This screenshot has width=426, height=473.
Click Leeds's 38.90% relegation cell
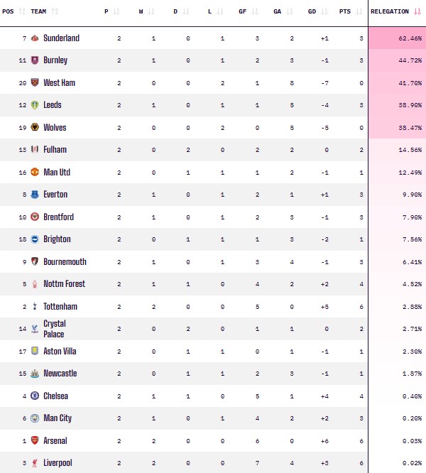397,105
